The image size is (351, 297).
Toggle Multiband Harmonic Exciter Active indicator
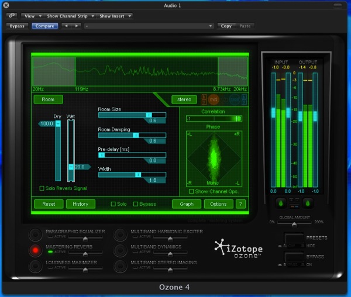[x=136, y=236]
